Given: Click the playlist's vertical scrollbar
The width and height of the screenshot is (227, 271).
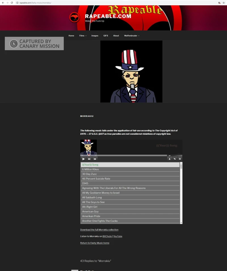Looking at the screenshot, I should click(x=181, y=193).
